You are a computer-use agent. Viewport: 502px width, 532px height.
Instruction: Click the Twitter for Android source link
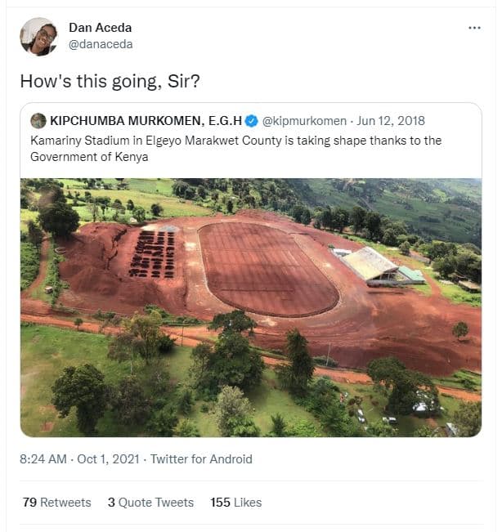(201, 459)
